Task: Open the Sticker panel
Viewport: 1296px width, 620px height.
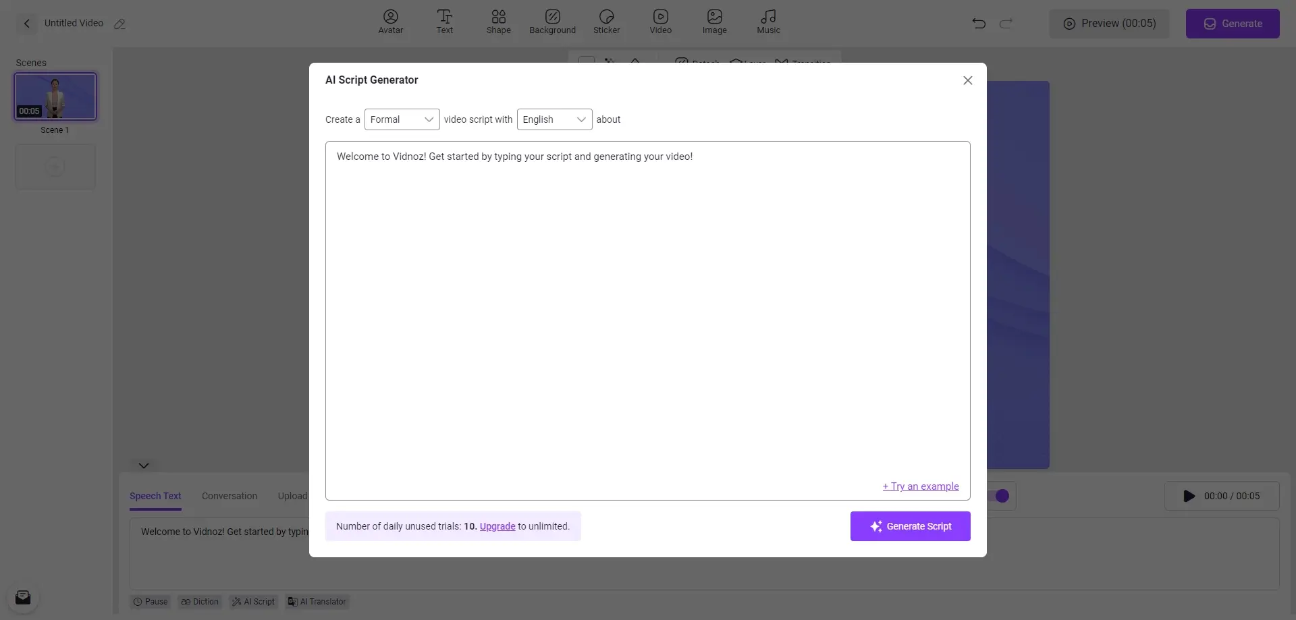Action: point(606,22)
